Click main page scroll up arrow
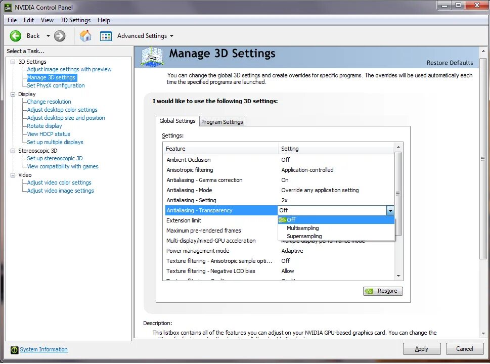 (483, 51)
